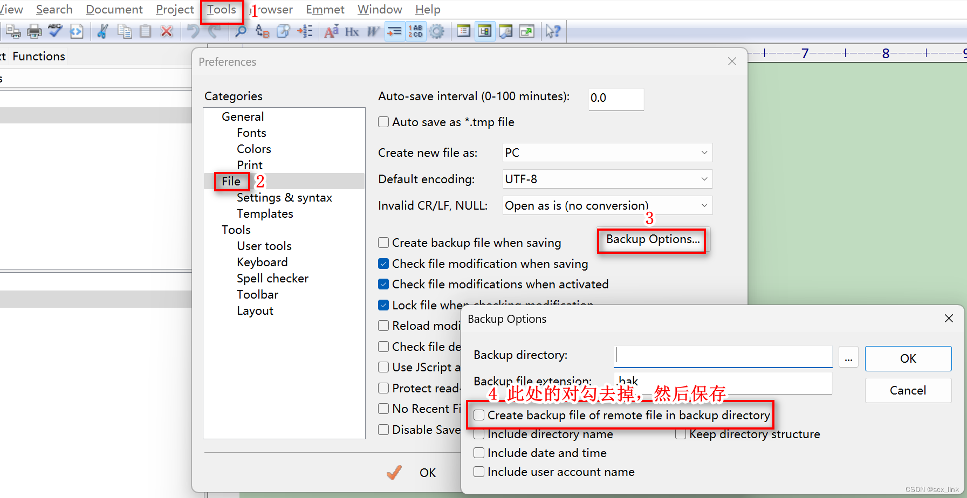Screen dimensions: 967x498
Task: Select Fonts in Categories tree
Action: 251,133
